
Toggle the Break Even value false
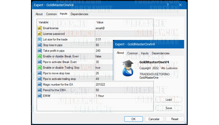coord(99,56)
